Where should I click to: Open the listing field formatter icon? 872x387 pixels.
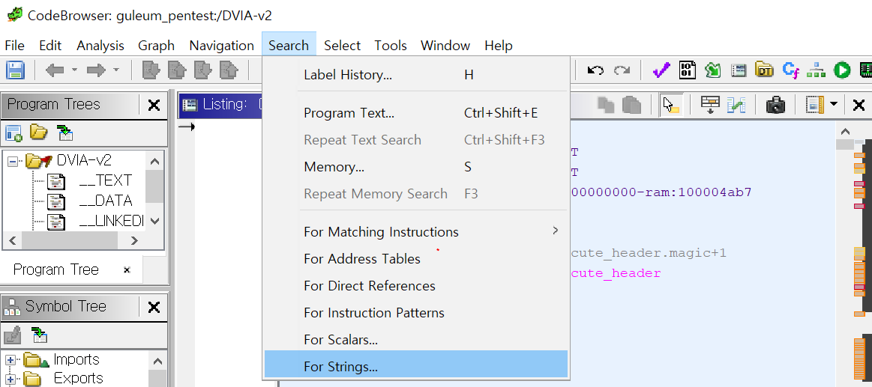coord(710,104)
